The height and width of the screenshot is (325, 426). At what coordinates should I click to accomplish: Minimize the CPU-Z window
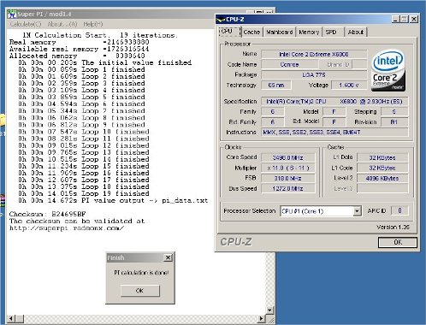point(395,20)
